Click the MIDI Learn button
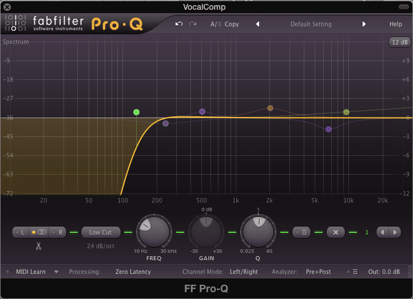Viewport: 413px width, 299px height. coord(30,272)
